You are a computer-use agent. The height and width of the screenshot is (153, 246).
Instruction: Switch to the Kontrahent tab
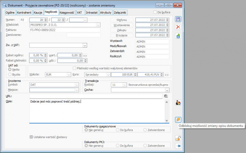click(24, 12)
